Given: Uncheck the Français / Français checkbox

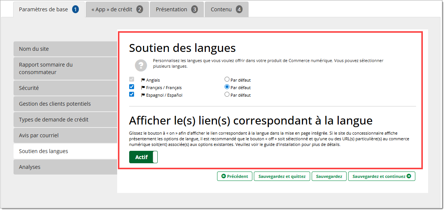Looking at the screenshot, I should click(x=131, y=87).
